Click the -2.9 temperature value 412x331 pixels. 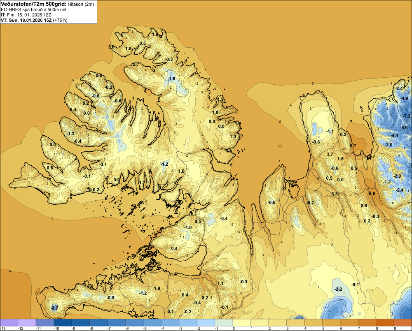click(397, 176)
